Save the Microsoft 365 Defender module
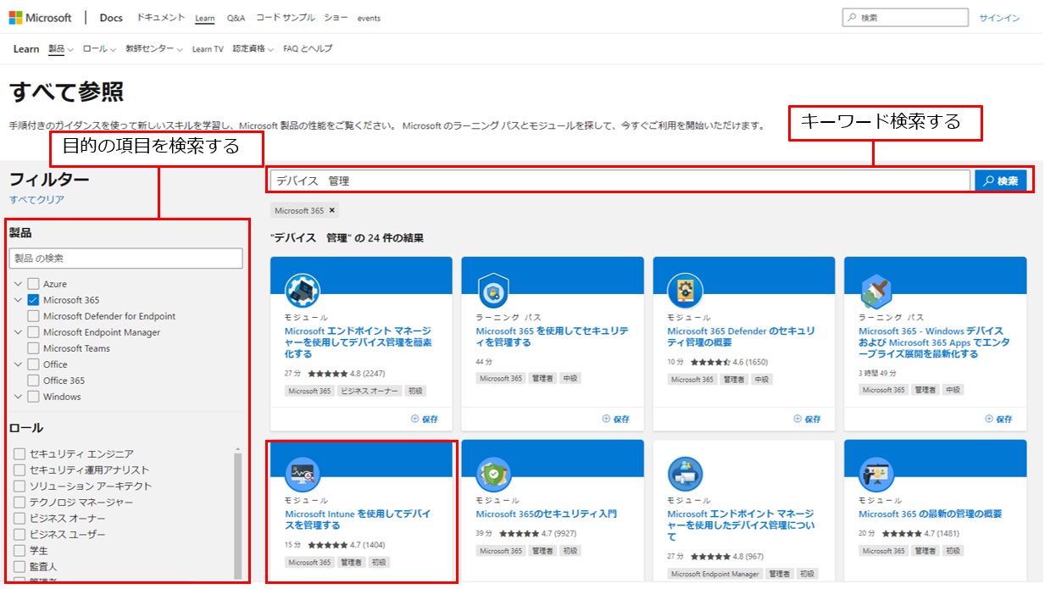Screen dimensions: 1045x589 (x=808, y=419)
